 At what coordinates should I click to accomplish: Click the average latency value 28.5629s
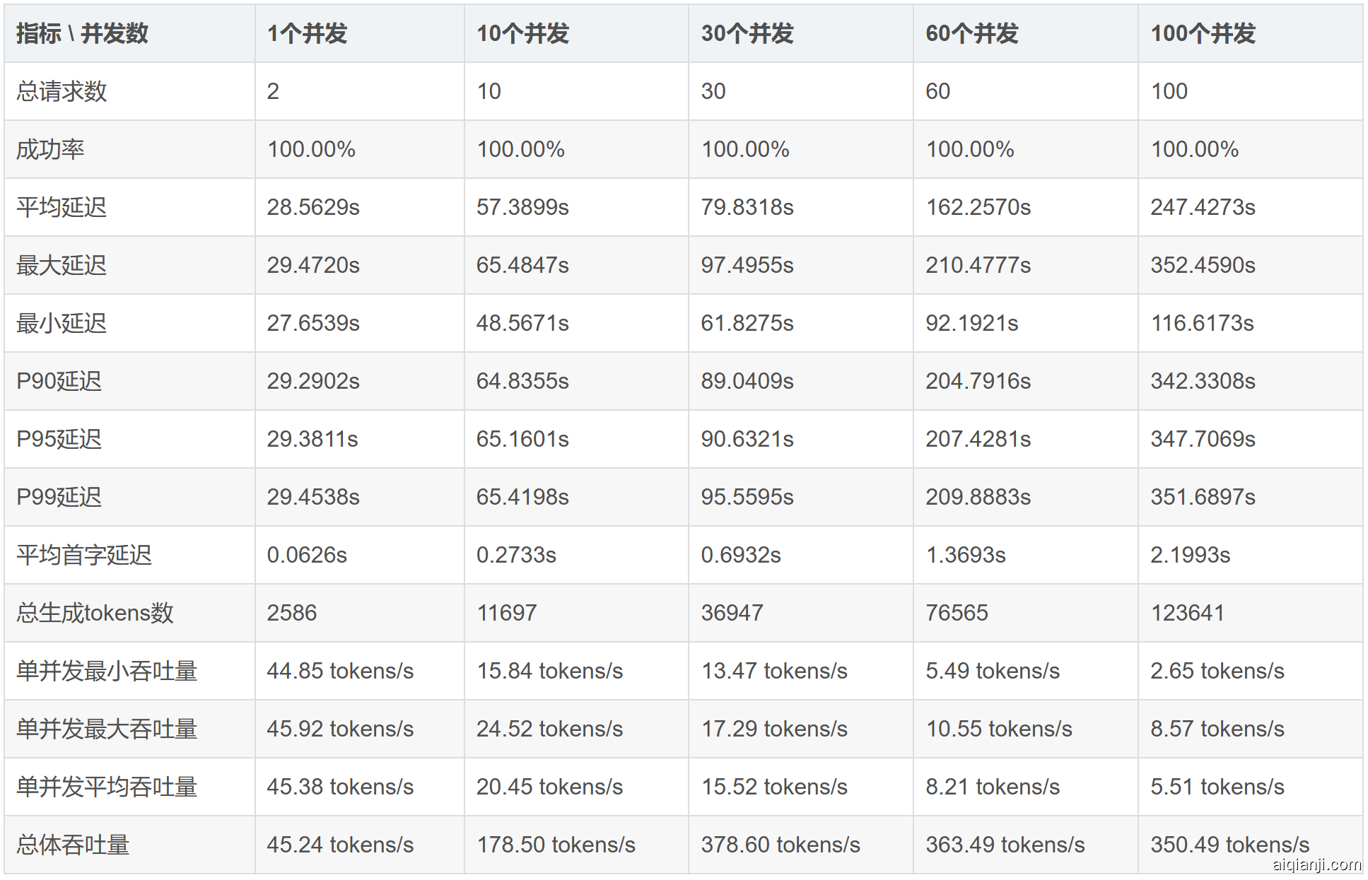pyautogui.click(x=313, y=207)
